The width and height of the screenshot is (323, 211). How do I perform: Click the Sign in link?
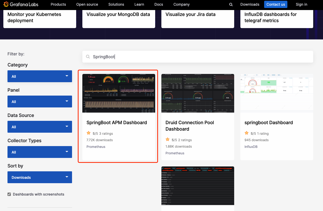tap(301, 4)
